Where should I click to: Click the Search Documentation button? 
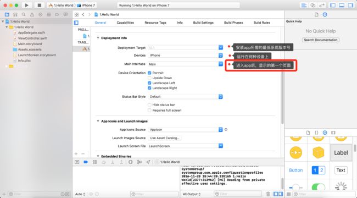(x=321, y=40)
